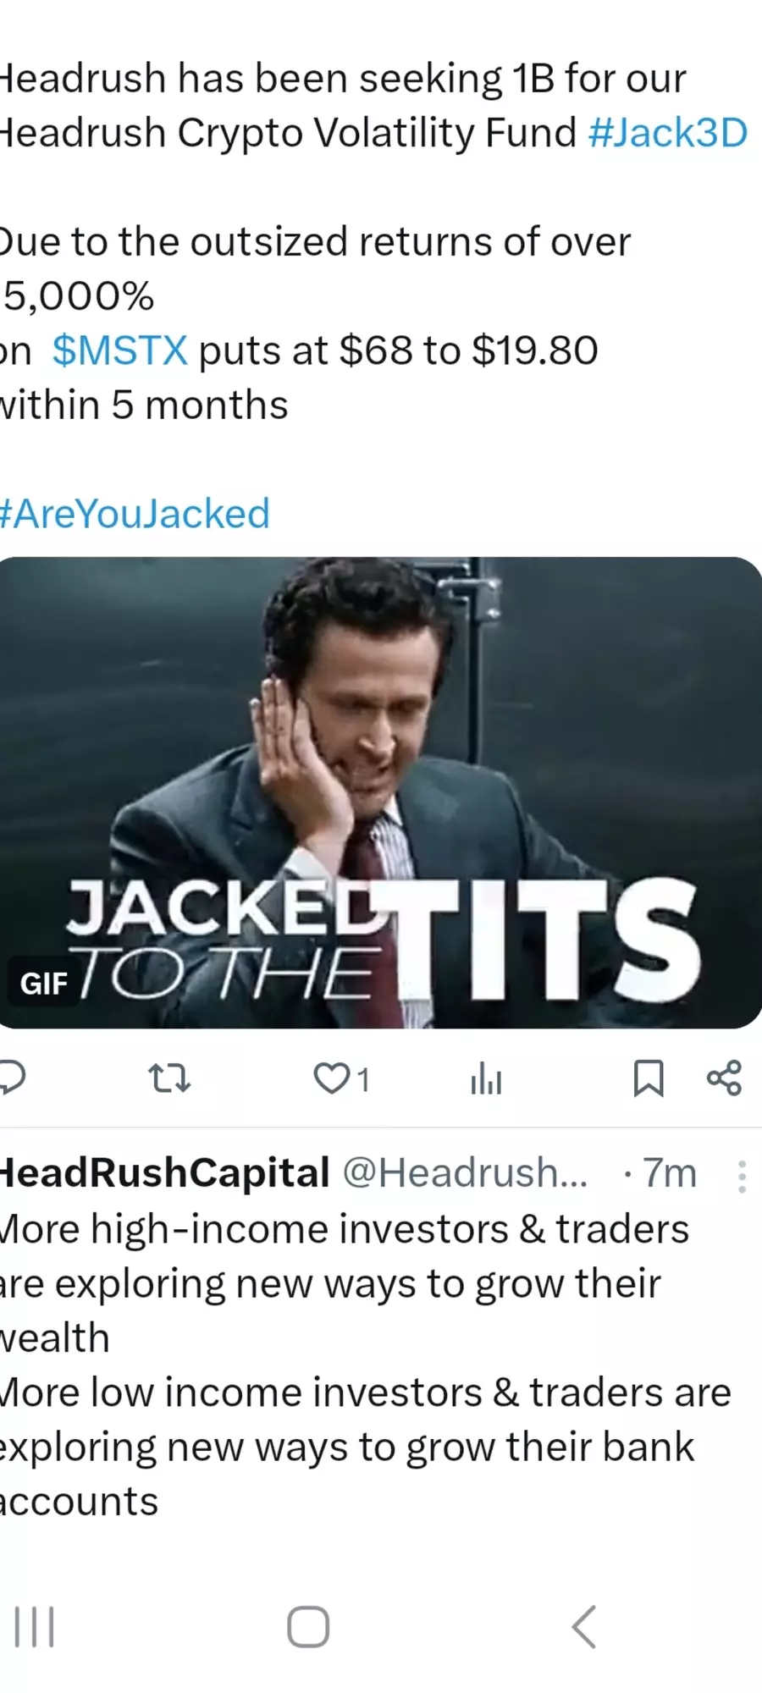Like the tweet with the heart icon
Image resolution: width=762 pixels, height=1693 pixels.
[331, 1079]
